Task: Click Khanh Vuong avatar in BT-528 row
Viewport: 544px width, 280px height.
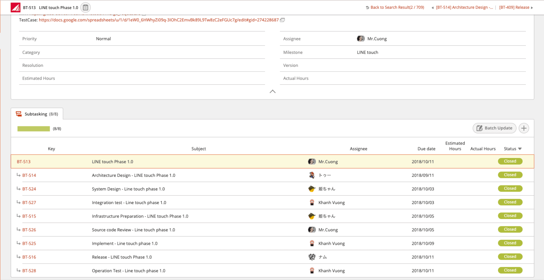Action: tap(312, 271)
